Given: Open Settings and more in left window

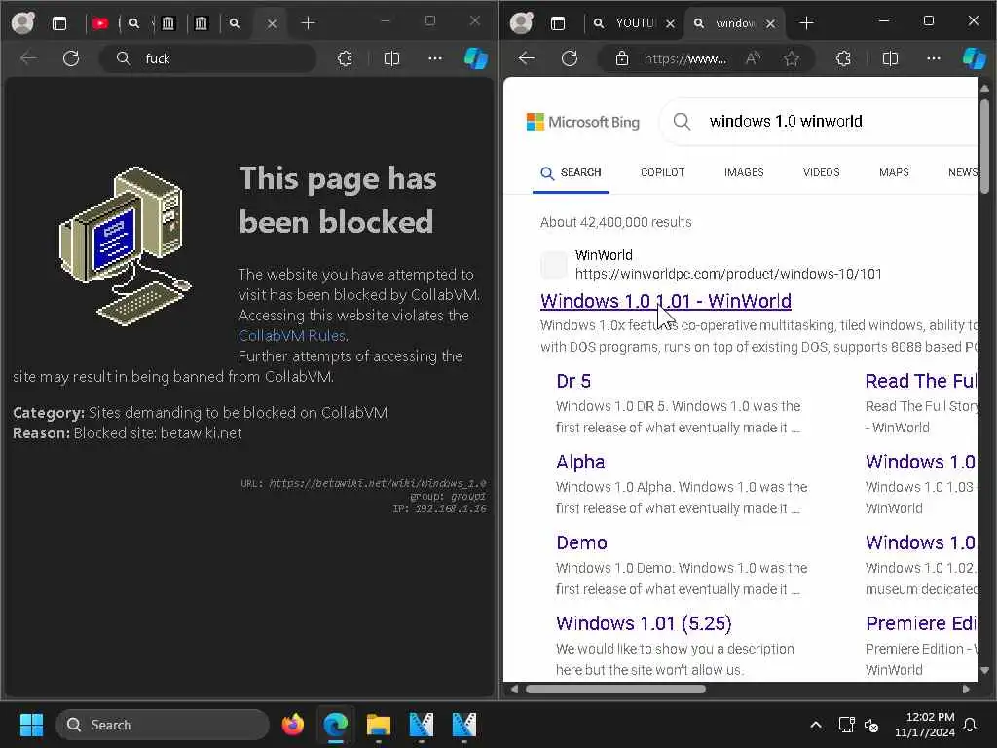Looking at the screenshot, I should pyautogui.click(x=435, y=58).
